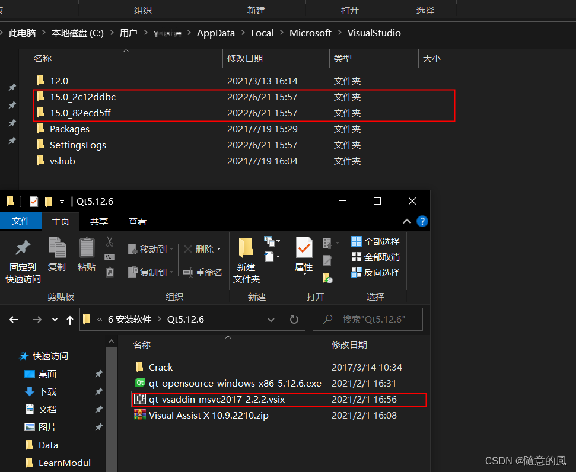This screenshot has height=472, width=576.
Task: Click the 6 安装软件 breadcrumb segment
Action: pyautogui.click(x=130, y=319)
